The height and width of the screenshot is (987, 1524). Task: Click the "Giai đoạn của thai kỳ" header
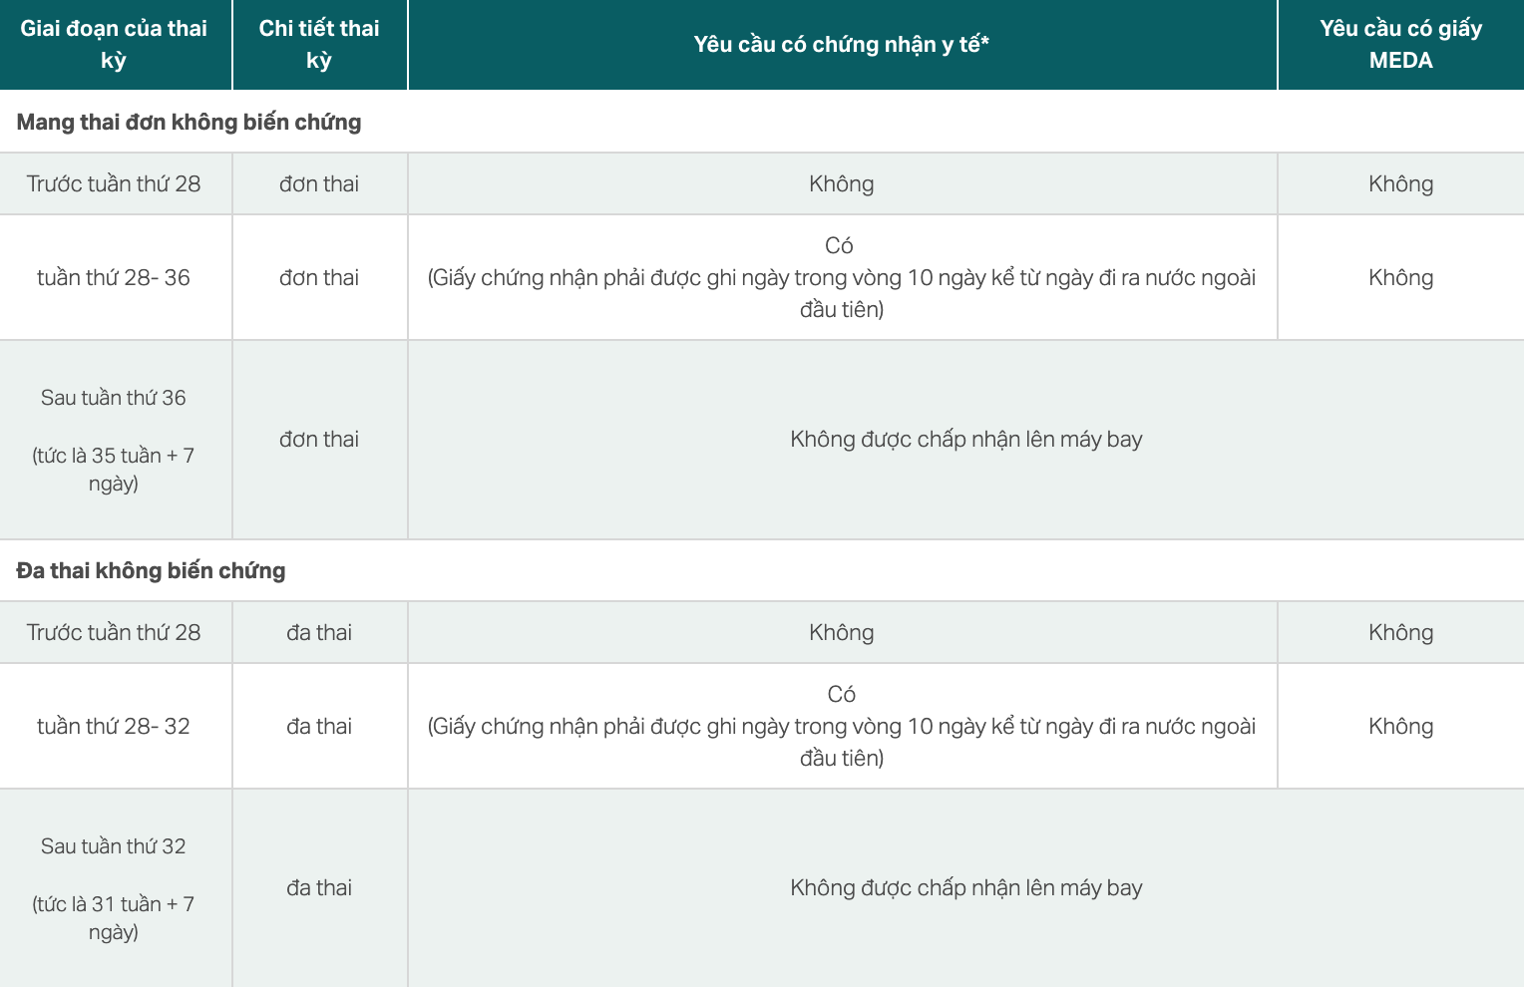click(x=114, y=44)
